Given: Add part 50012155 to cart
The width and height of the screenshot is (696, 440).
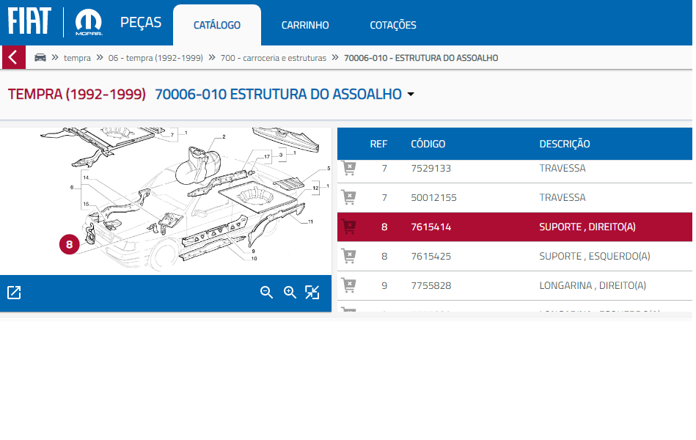Looking at the screenshot, I should pos(349,198).
